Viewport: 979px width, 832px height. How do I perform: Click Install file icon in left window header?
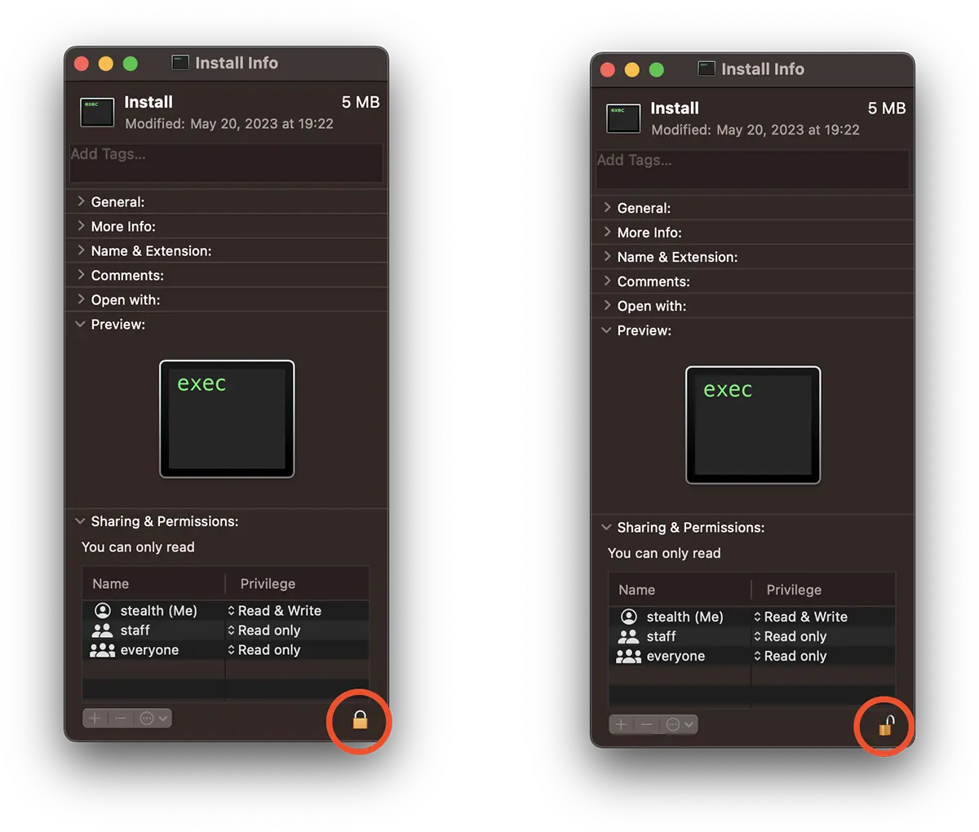coord(97,113)
